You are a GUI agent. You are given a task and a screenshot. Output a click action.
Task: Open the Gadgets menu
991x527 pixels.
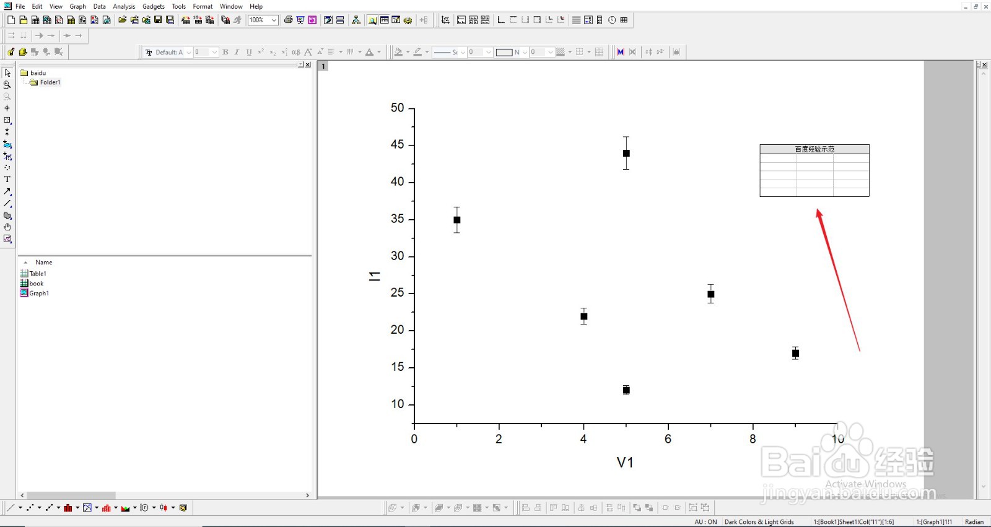point(154,6)
